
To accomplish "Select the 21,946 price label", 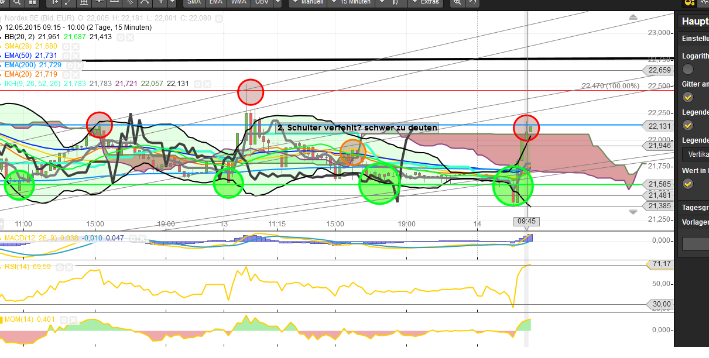I will point(657,146).
